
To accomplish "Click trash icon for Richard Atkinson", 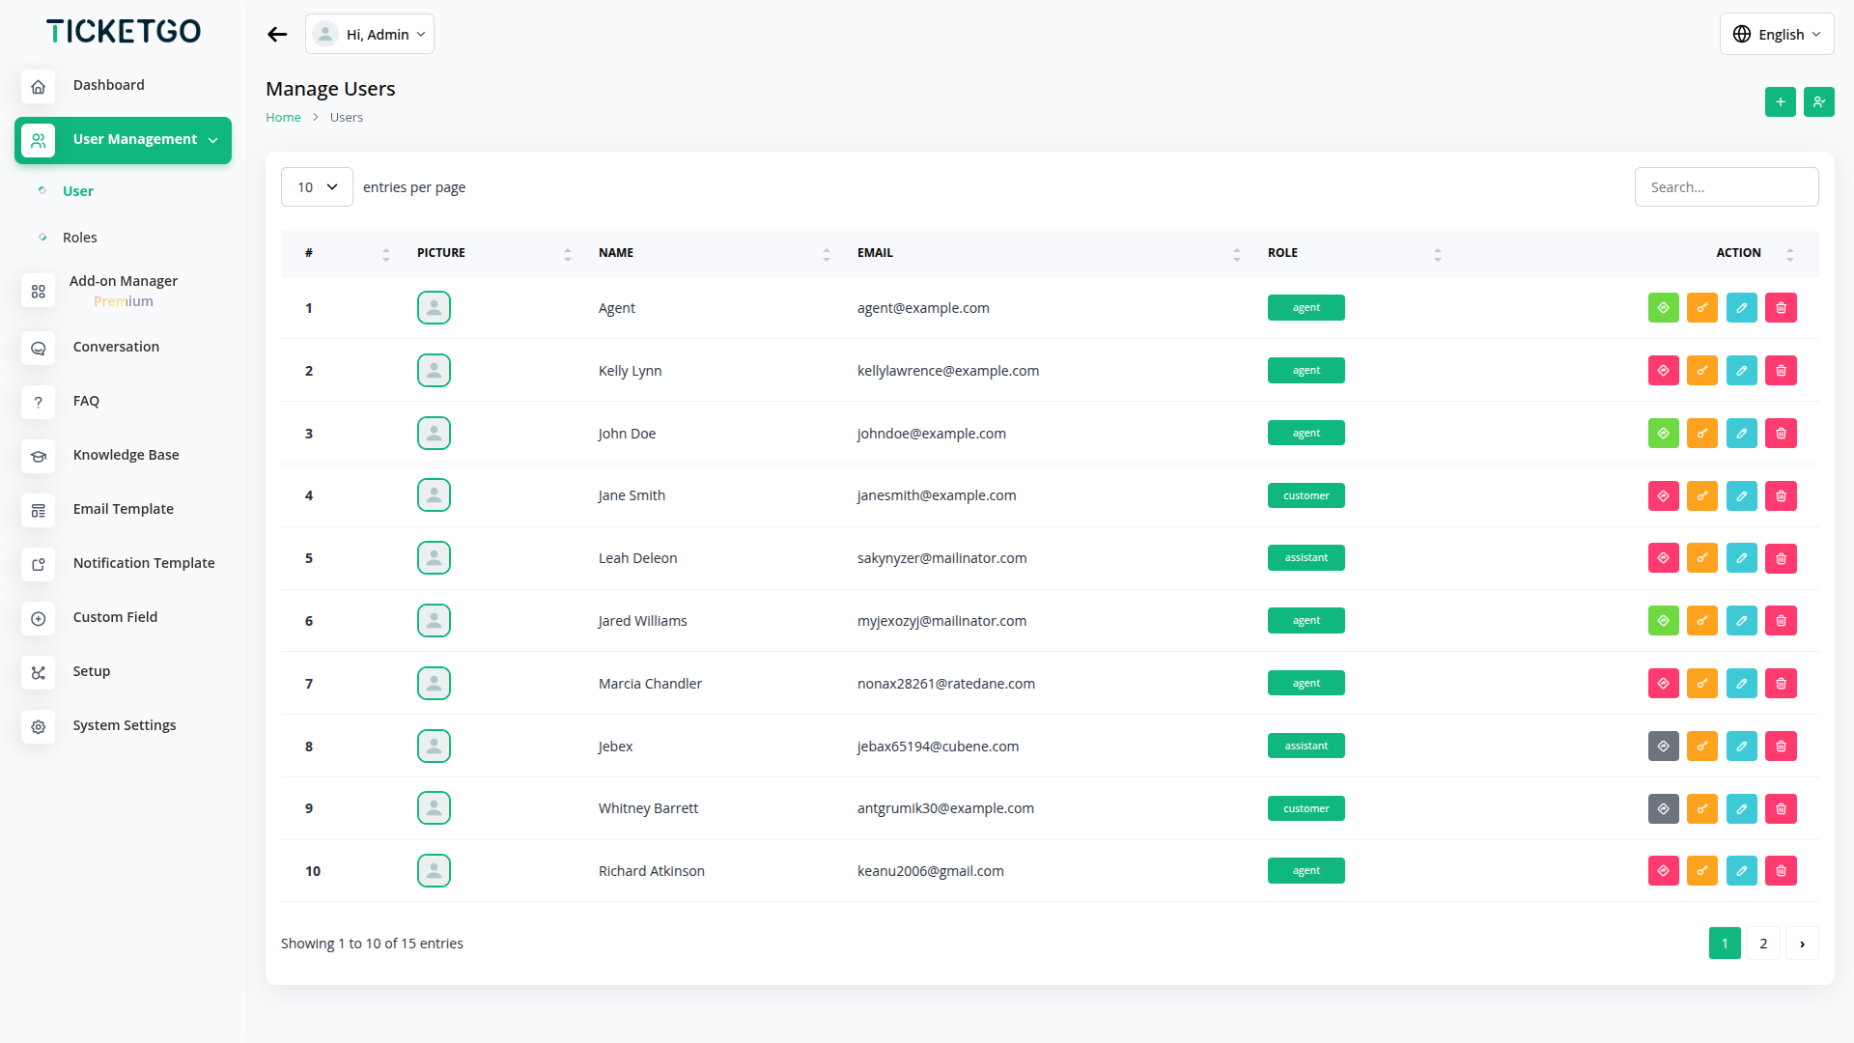I will (1781, 871).
